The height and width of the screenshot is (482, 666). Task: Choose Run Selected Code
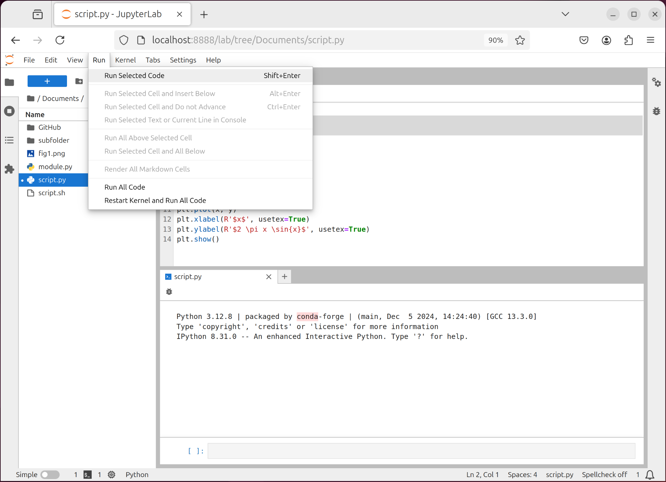click(200, 75)
